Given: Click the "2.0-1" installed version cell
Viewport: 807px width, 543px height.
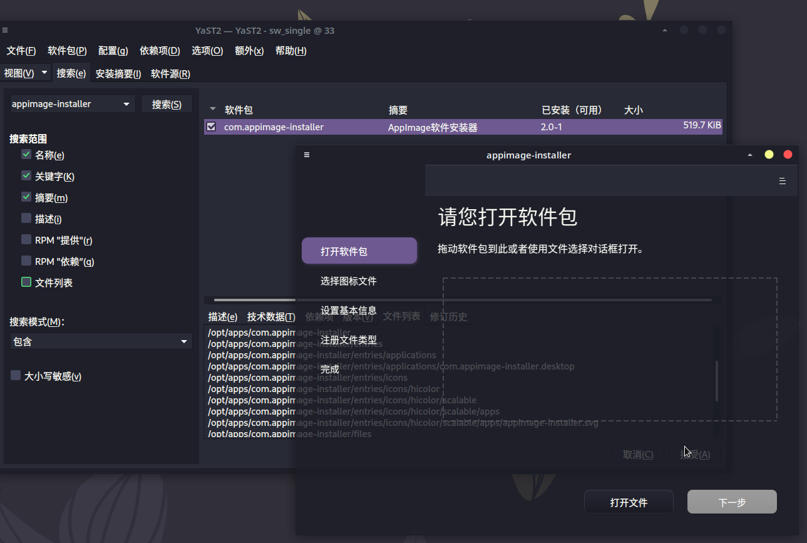Looking at the screenshot, I should coord(552,127).
